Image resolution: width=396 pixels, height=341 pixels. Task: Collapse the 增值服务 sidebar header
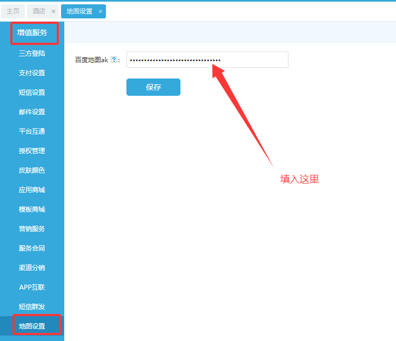32,32
